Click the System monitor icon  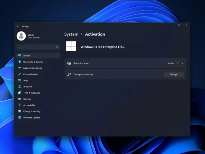point(20,55)
